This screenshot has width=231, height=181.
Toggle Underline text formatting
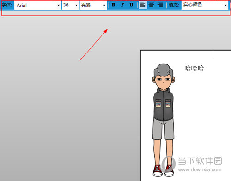click(131, 5)
